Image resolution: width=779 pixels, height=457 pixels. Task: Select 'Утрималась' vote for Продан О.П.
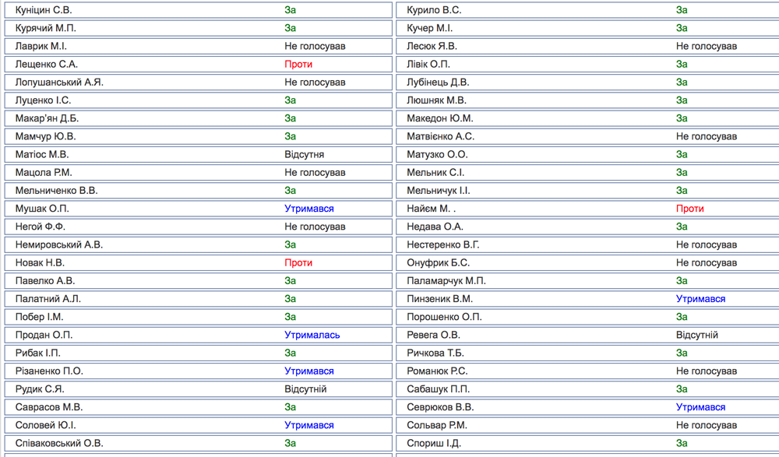coord(312,335)
